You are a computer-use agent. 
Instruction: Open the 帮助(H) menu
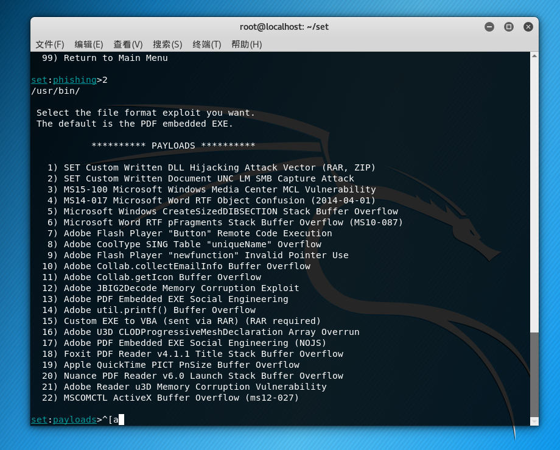(247, 44)
